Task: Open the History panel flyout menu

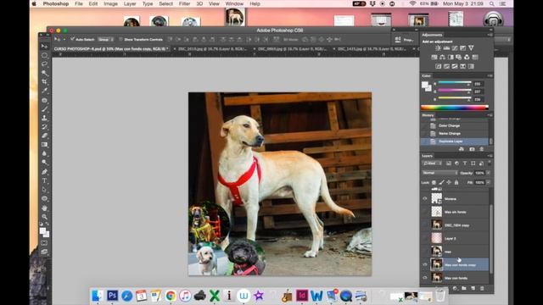Action: [x=490, y=115]
